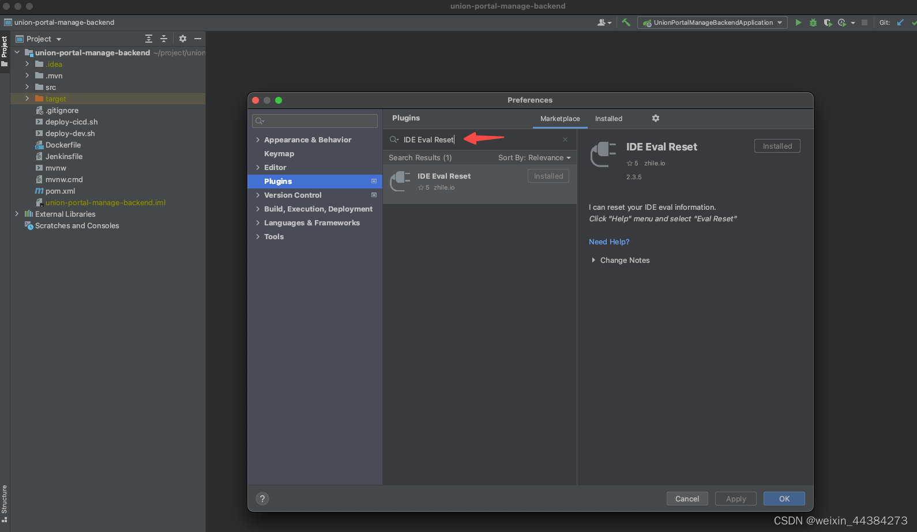Expand the .mvn folder
917x532 pixels.
[27, 76]
